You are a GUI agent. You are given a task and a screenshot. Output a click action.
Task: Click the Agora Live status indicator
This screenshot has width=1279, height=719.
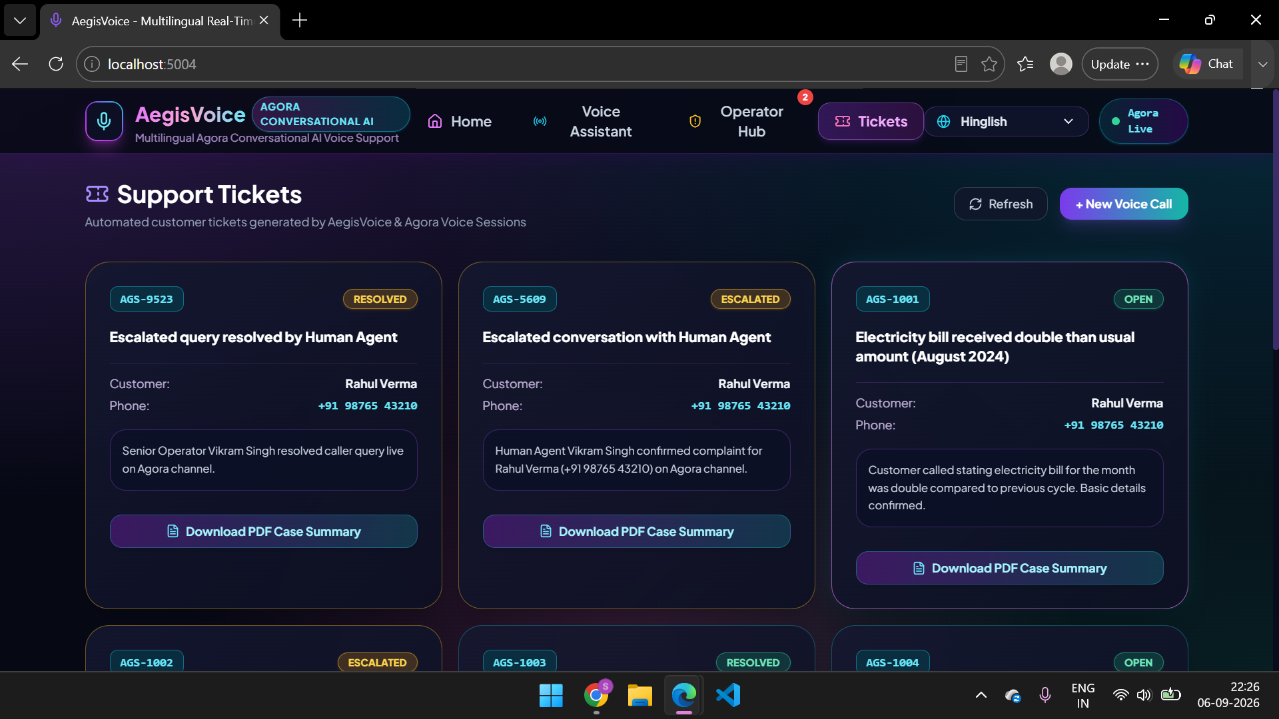coord(1143,121)
